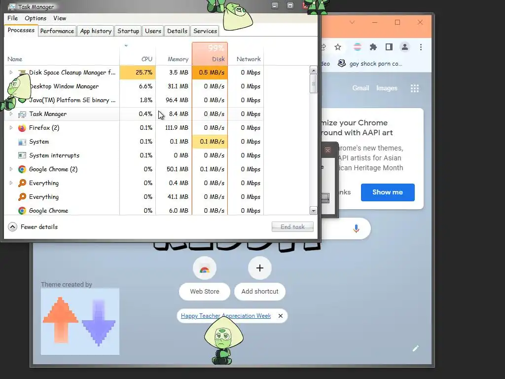This screenshot has width=505, height=379.
Task: Open the Google apps grid icon
Action: click(414, 88)
